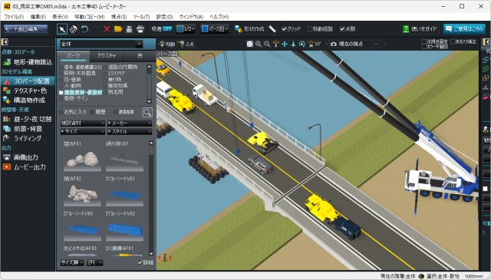Click the ruler measurement icon
Screen dimensions: 491x280
(x=272, y=29)
